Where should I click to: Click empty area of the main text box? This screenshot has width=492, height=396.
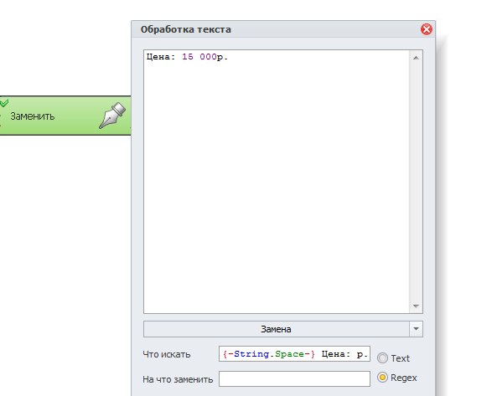coord(276,188)
